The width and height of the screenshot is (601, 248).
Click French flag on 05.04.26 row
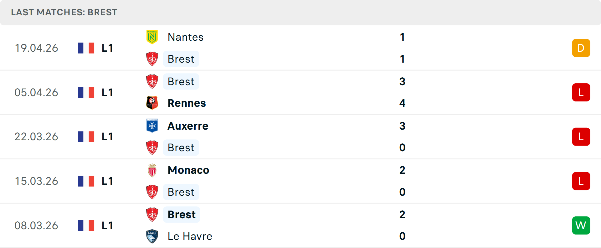tap(86, 92)
